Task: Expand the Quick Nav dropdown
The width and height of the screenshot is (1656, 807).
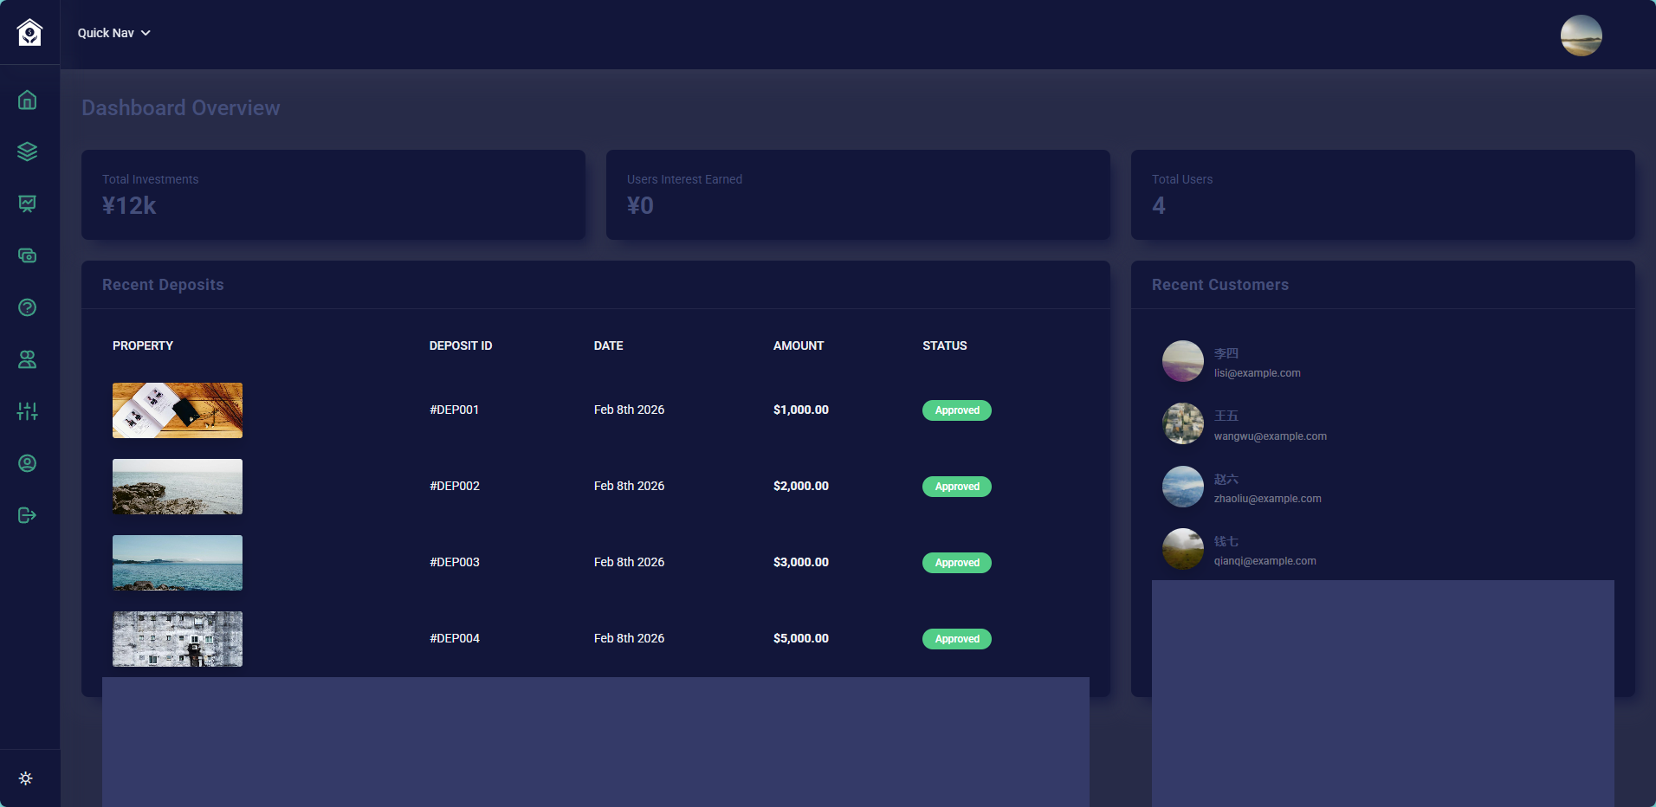Action: pos(113,33)
